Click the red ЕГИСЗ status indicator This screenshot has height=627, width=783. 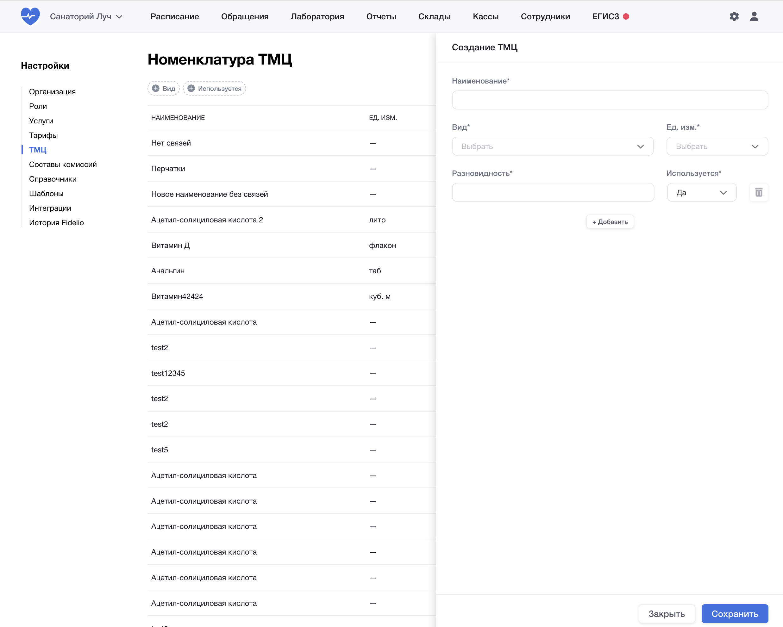[x=626, y=16]
